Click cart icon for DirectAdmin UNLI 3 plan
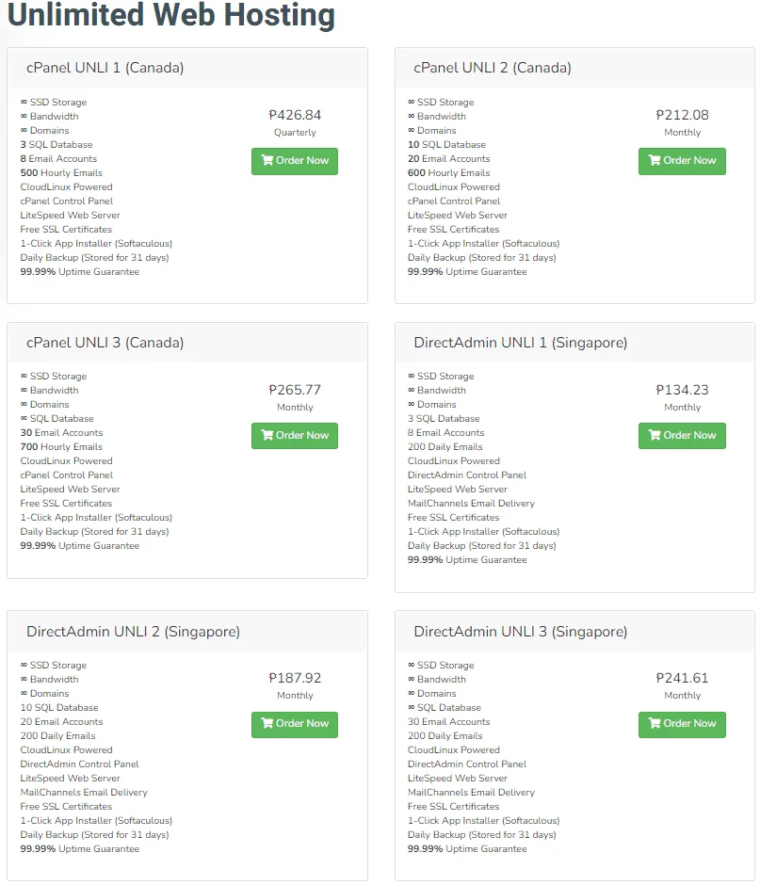The image size is (760, 885). [x=655, y=724]
